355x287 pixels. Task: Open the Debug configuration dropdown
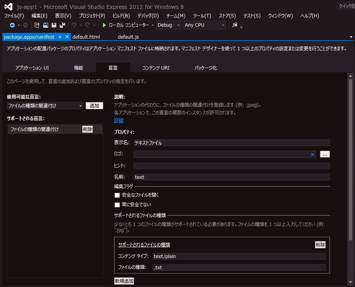(x=169, y=25)
